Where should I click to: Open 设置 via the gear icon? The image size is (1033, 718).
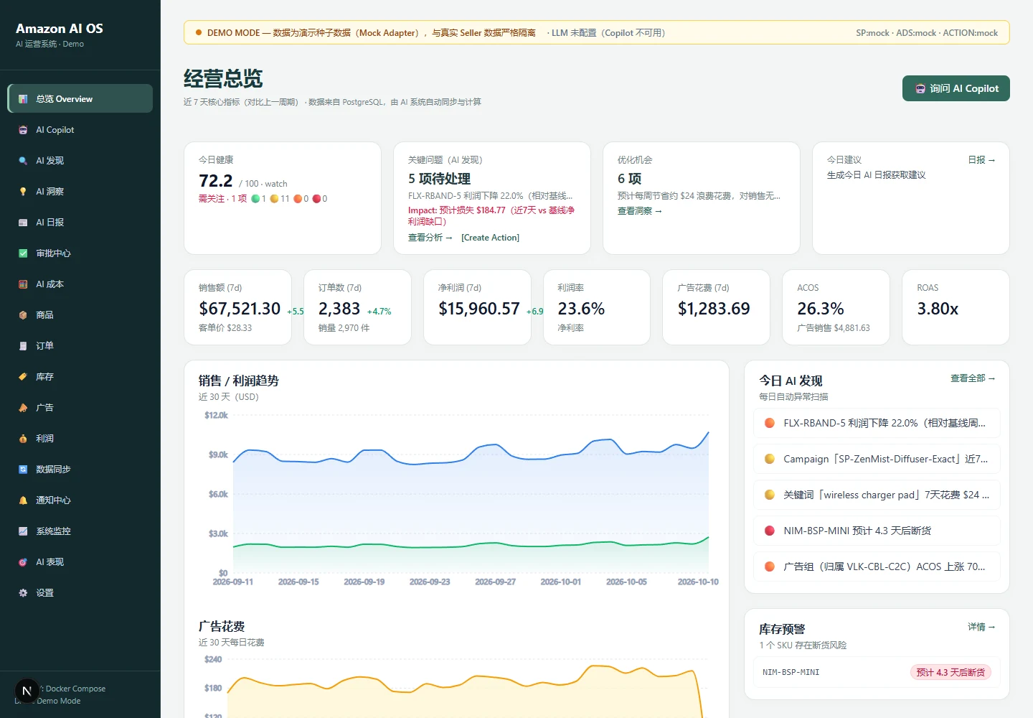coord(23,593)
